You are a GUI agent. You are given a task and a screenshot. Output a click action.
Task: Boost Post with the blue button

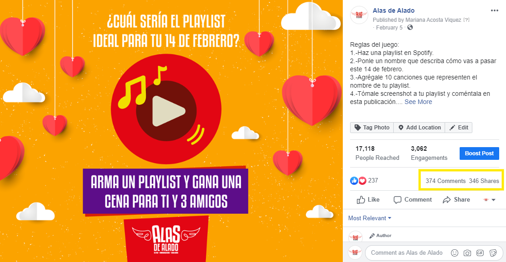pyautogui.click(x=479, y=153)
